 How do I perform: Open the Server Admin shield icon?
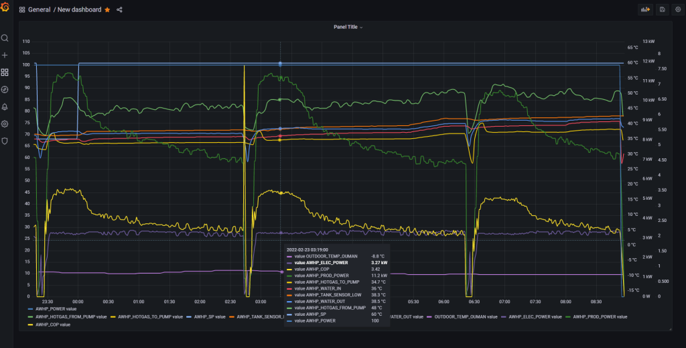5,141
